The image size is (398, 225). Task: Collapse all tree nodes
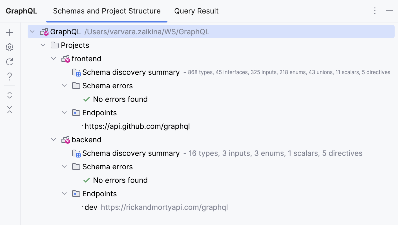(x=9, y=110)
